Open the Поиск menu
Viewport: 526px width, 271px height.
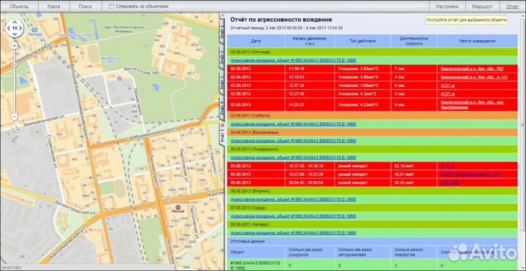[x=85, y=7]
